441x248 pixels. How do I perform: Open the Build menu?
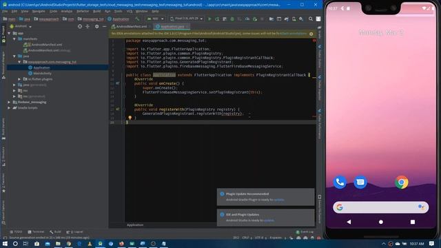(96, 11)
